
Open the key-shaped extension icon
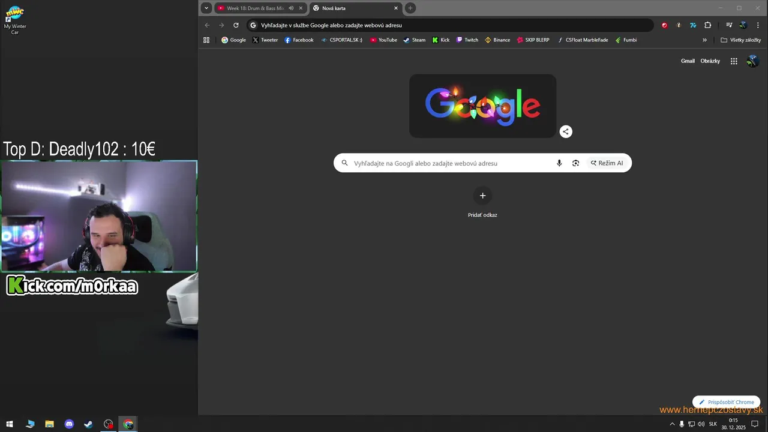click(x=679, y=25)
